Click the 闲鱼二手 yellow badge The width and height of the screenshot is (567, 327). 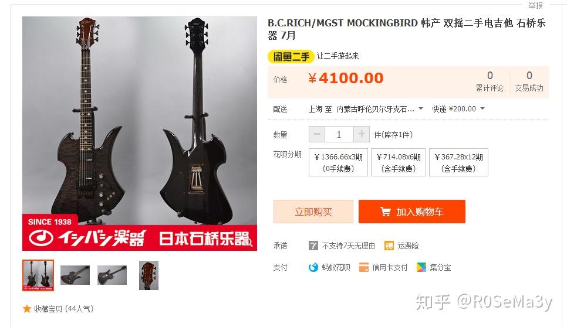291,56
